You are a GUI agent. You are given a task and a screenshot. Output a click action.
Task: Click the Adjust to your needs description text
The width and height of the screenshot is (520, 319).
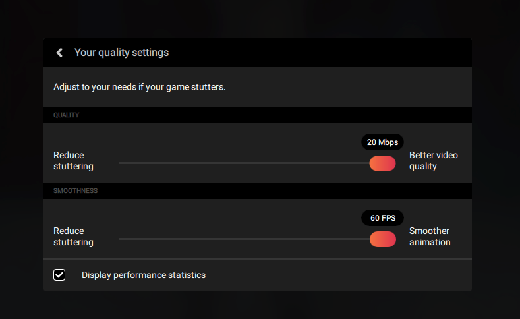140,87
